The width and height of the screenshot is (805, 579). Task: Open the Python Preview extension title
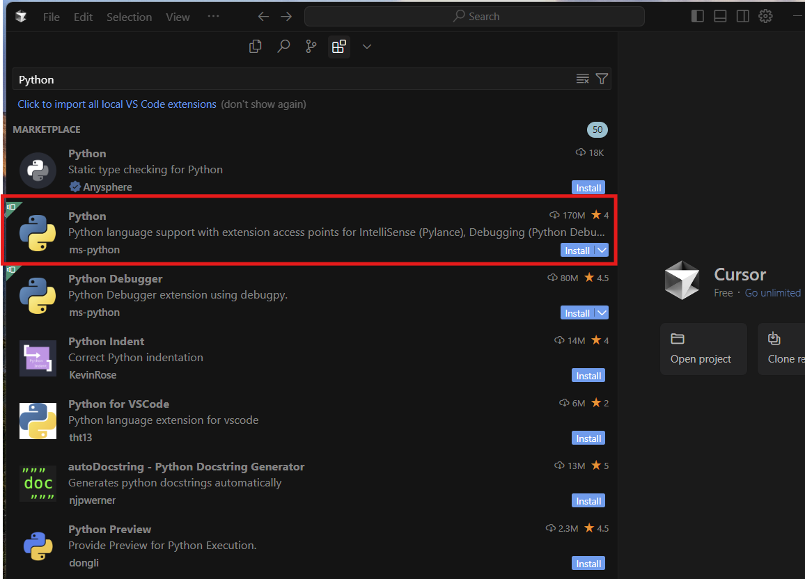point(110,529)
